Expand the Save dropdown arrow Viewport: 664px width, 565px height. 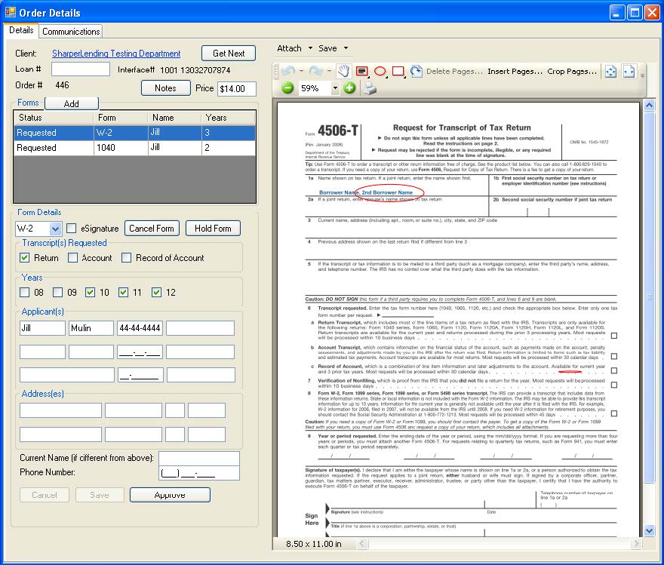click(346, 48)
